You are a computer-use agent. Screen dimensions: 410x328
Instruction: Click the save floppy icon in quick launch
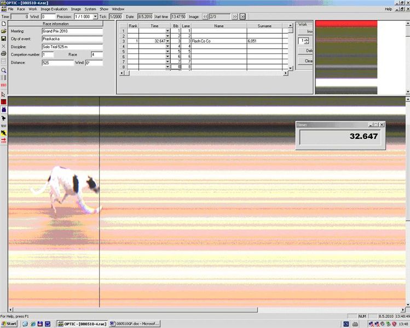(40, 324)
